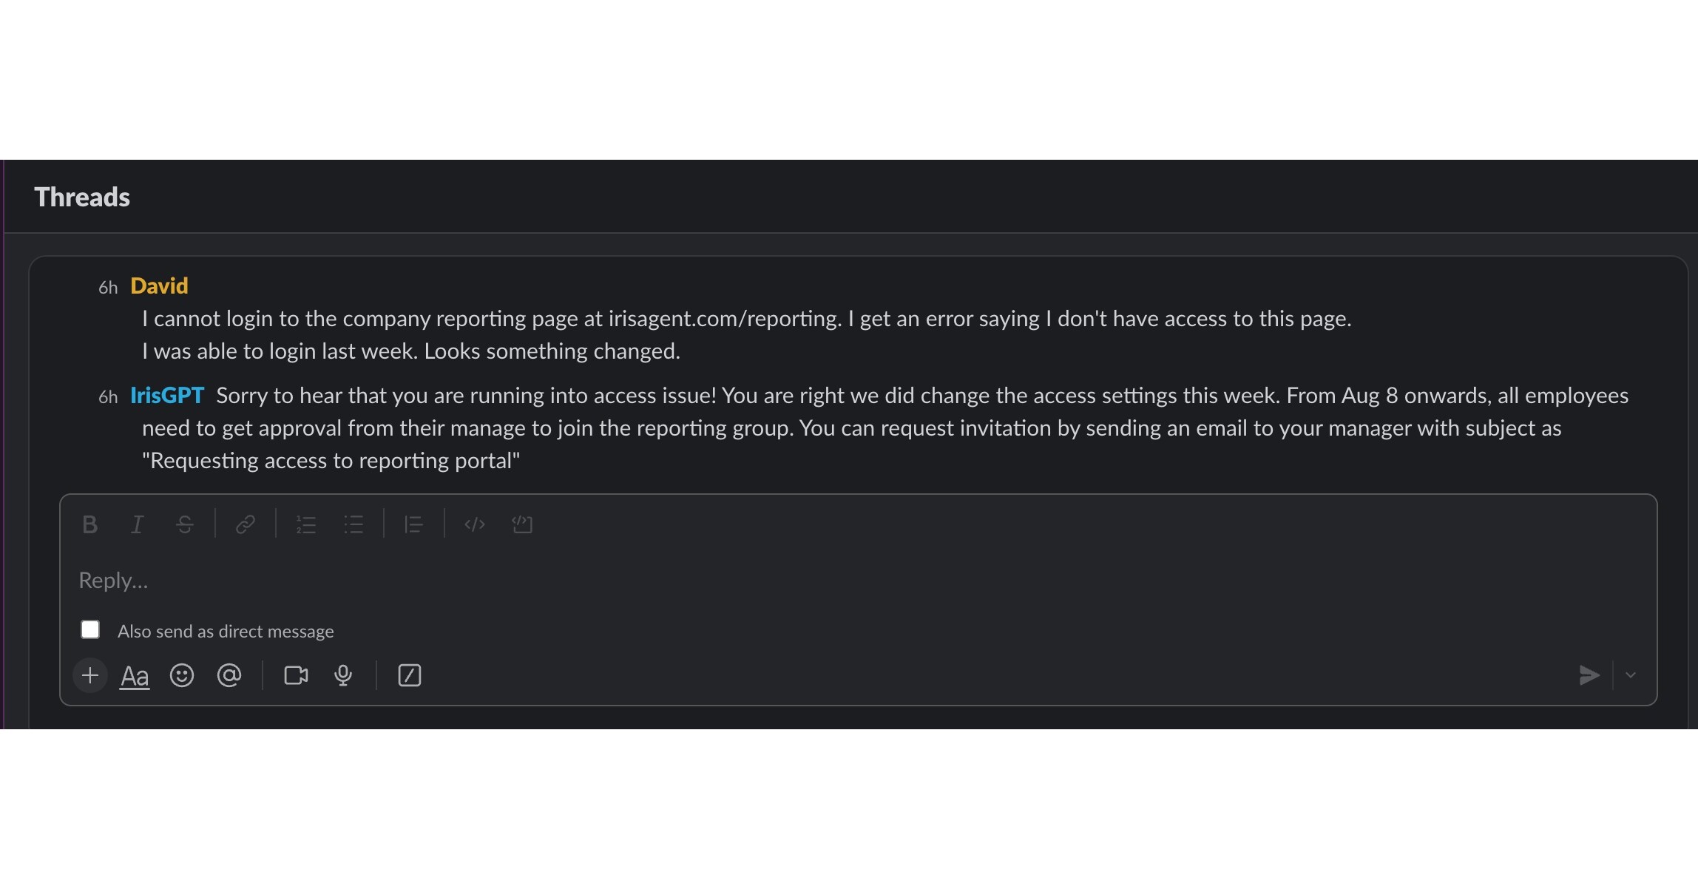Image resolution: width=1698 pixels, height=889 pixels.
Task: Apply blockquote formatting
Action: click(x=413, y=524)
